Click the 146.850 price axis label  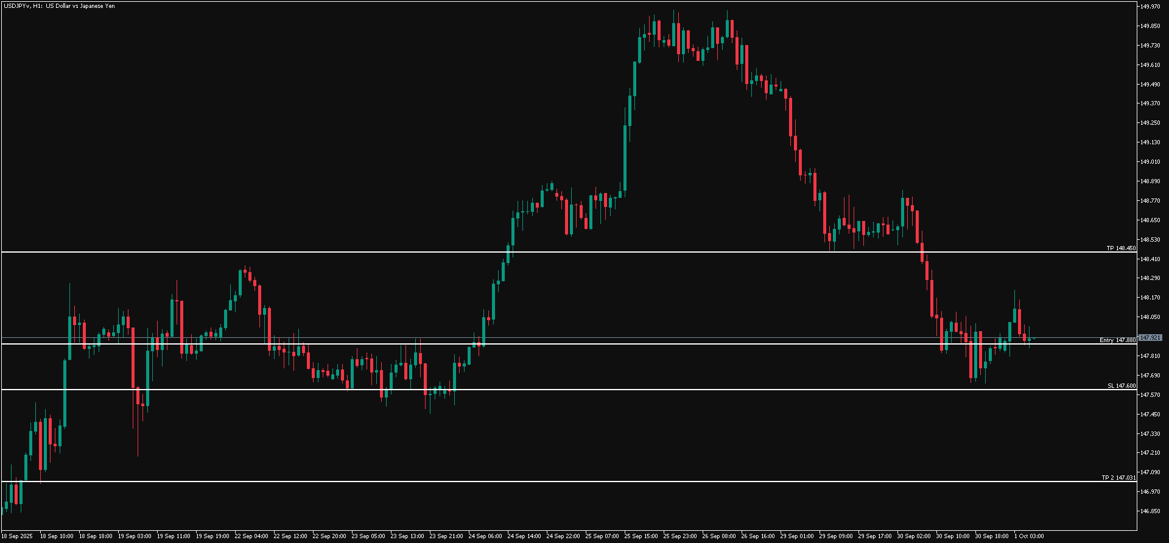point(1150,511)
